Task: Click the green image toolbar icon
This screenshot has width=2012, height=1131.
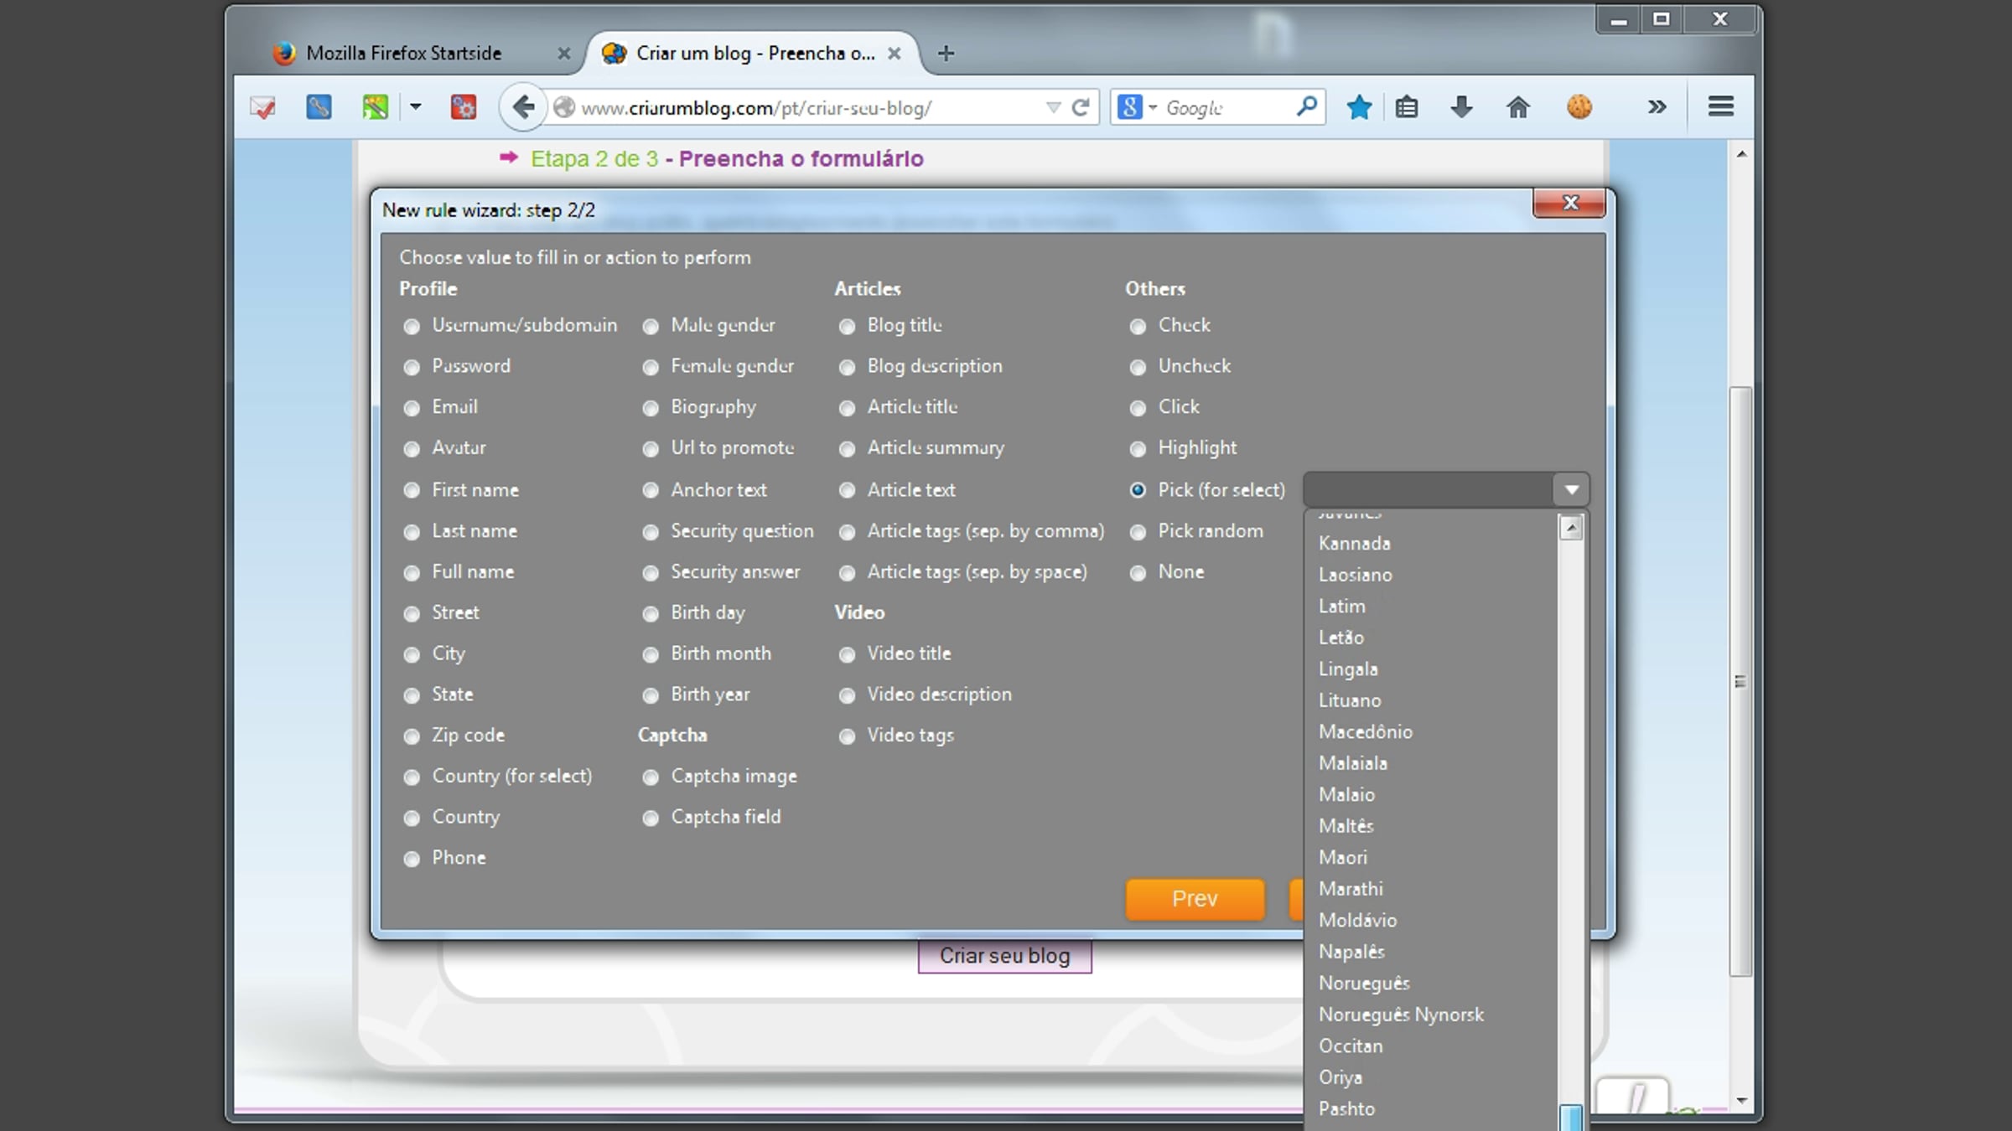Action: pos(376,107)
